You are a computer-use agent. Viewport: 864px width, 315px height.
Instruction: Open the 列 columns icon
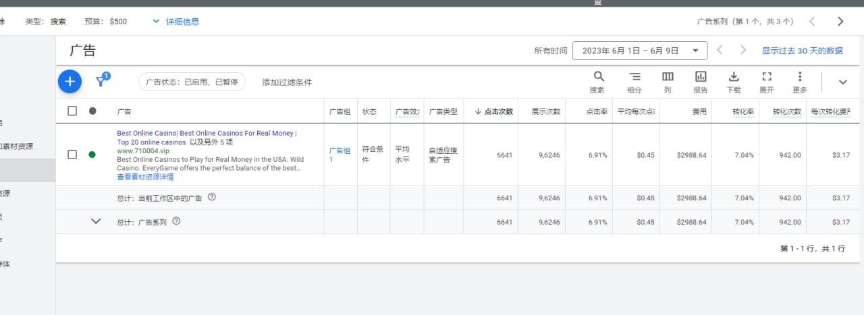point(667,77)
